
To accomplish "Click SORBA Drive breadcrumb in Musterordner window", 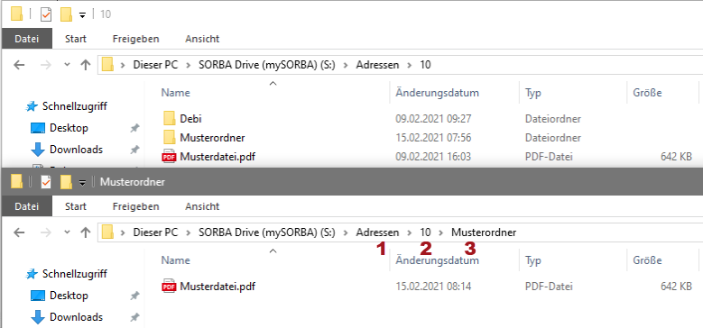I will 267,232.
